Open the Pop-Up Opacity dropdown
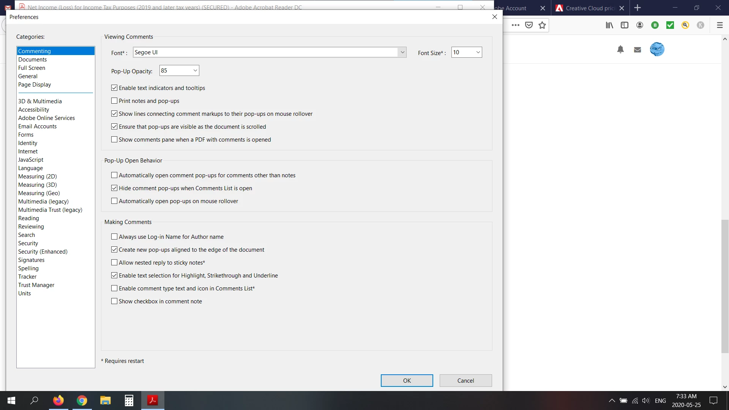The height and width of the screenshot is (410, 729). [195, 71]
